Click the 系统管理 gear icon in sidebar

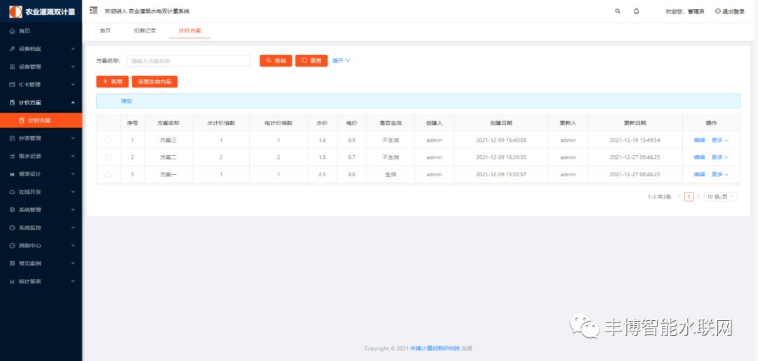point(12,209)
